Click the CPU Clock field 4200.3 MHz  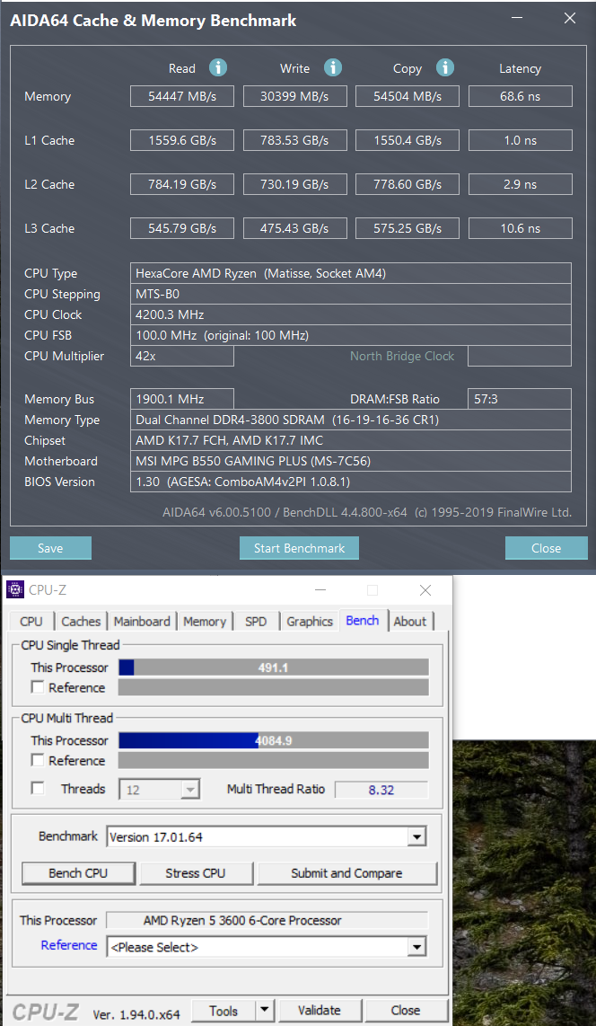pos(351,314)
